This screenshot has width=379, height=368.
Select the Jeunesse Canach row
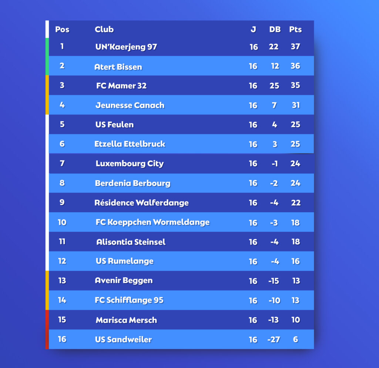click(x=181, y=105)
